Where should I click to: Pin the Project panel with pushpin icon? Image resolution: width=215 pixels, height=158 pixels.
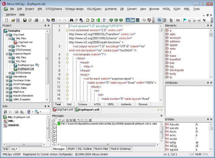pyautogui.click(x=45, y=26)
